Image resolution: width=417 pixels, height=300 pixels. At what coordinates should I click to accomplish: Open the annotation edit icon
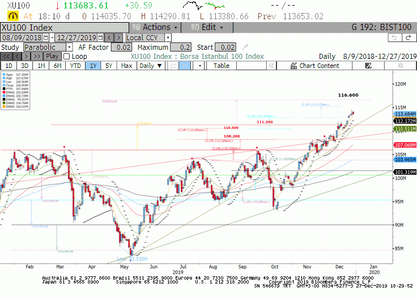[x=368, y=66]
